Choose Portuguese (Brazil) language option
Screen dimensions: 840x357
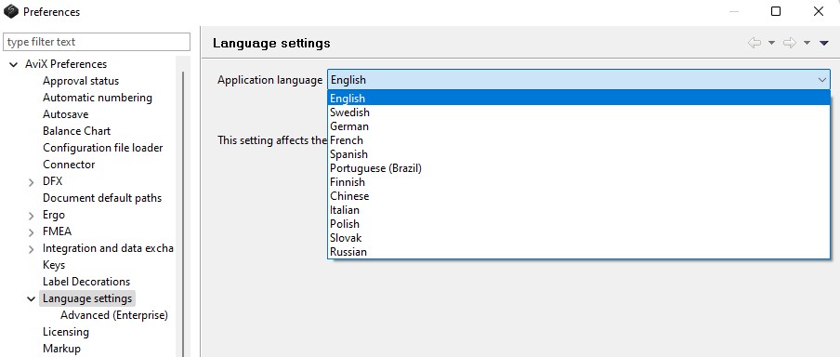pyautogui.click(x=579, y=167)
